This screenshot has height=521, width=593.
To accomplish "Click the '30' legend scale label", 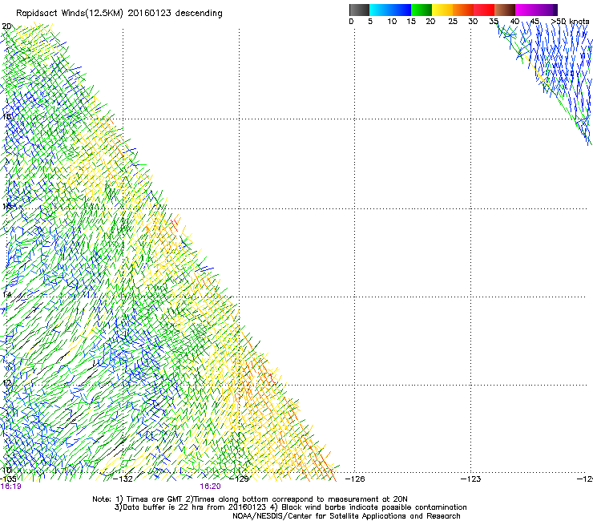I will 473,22.
